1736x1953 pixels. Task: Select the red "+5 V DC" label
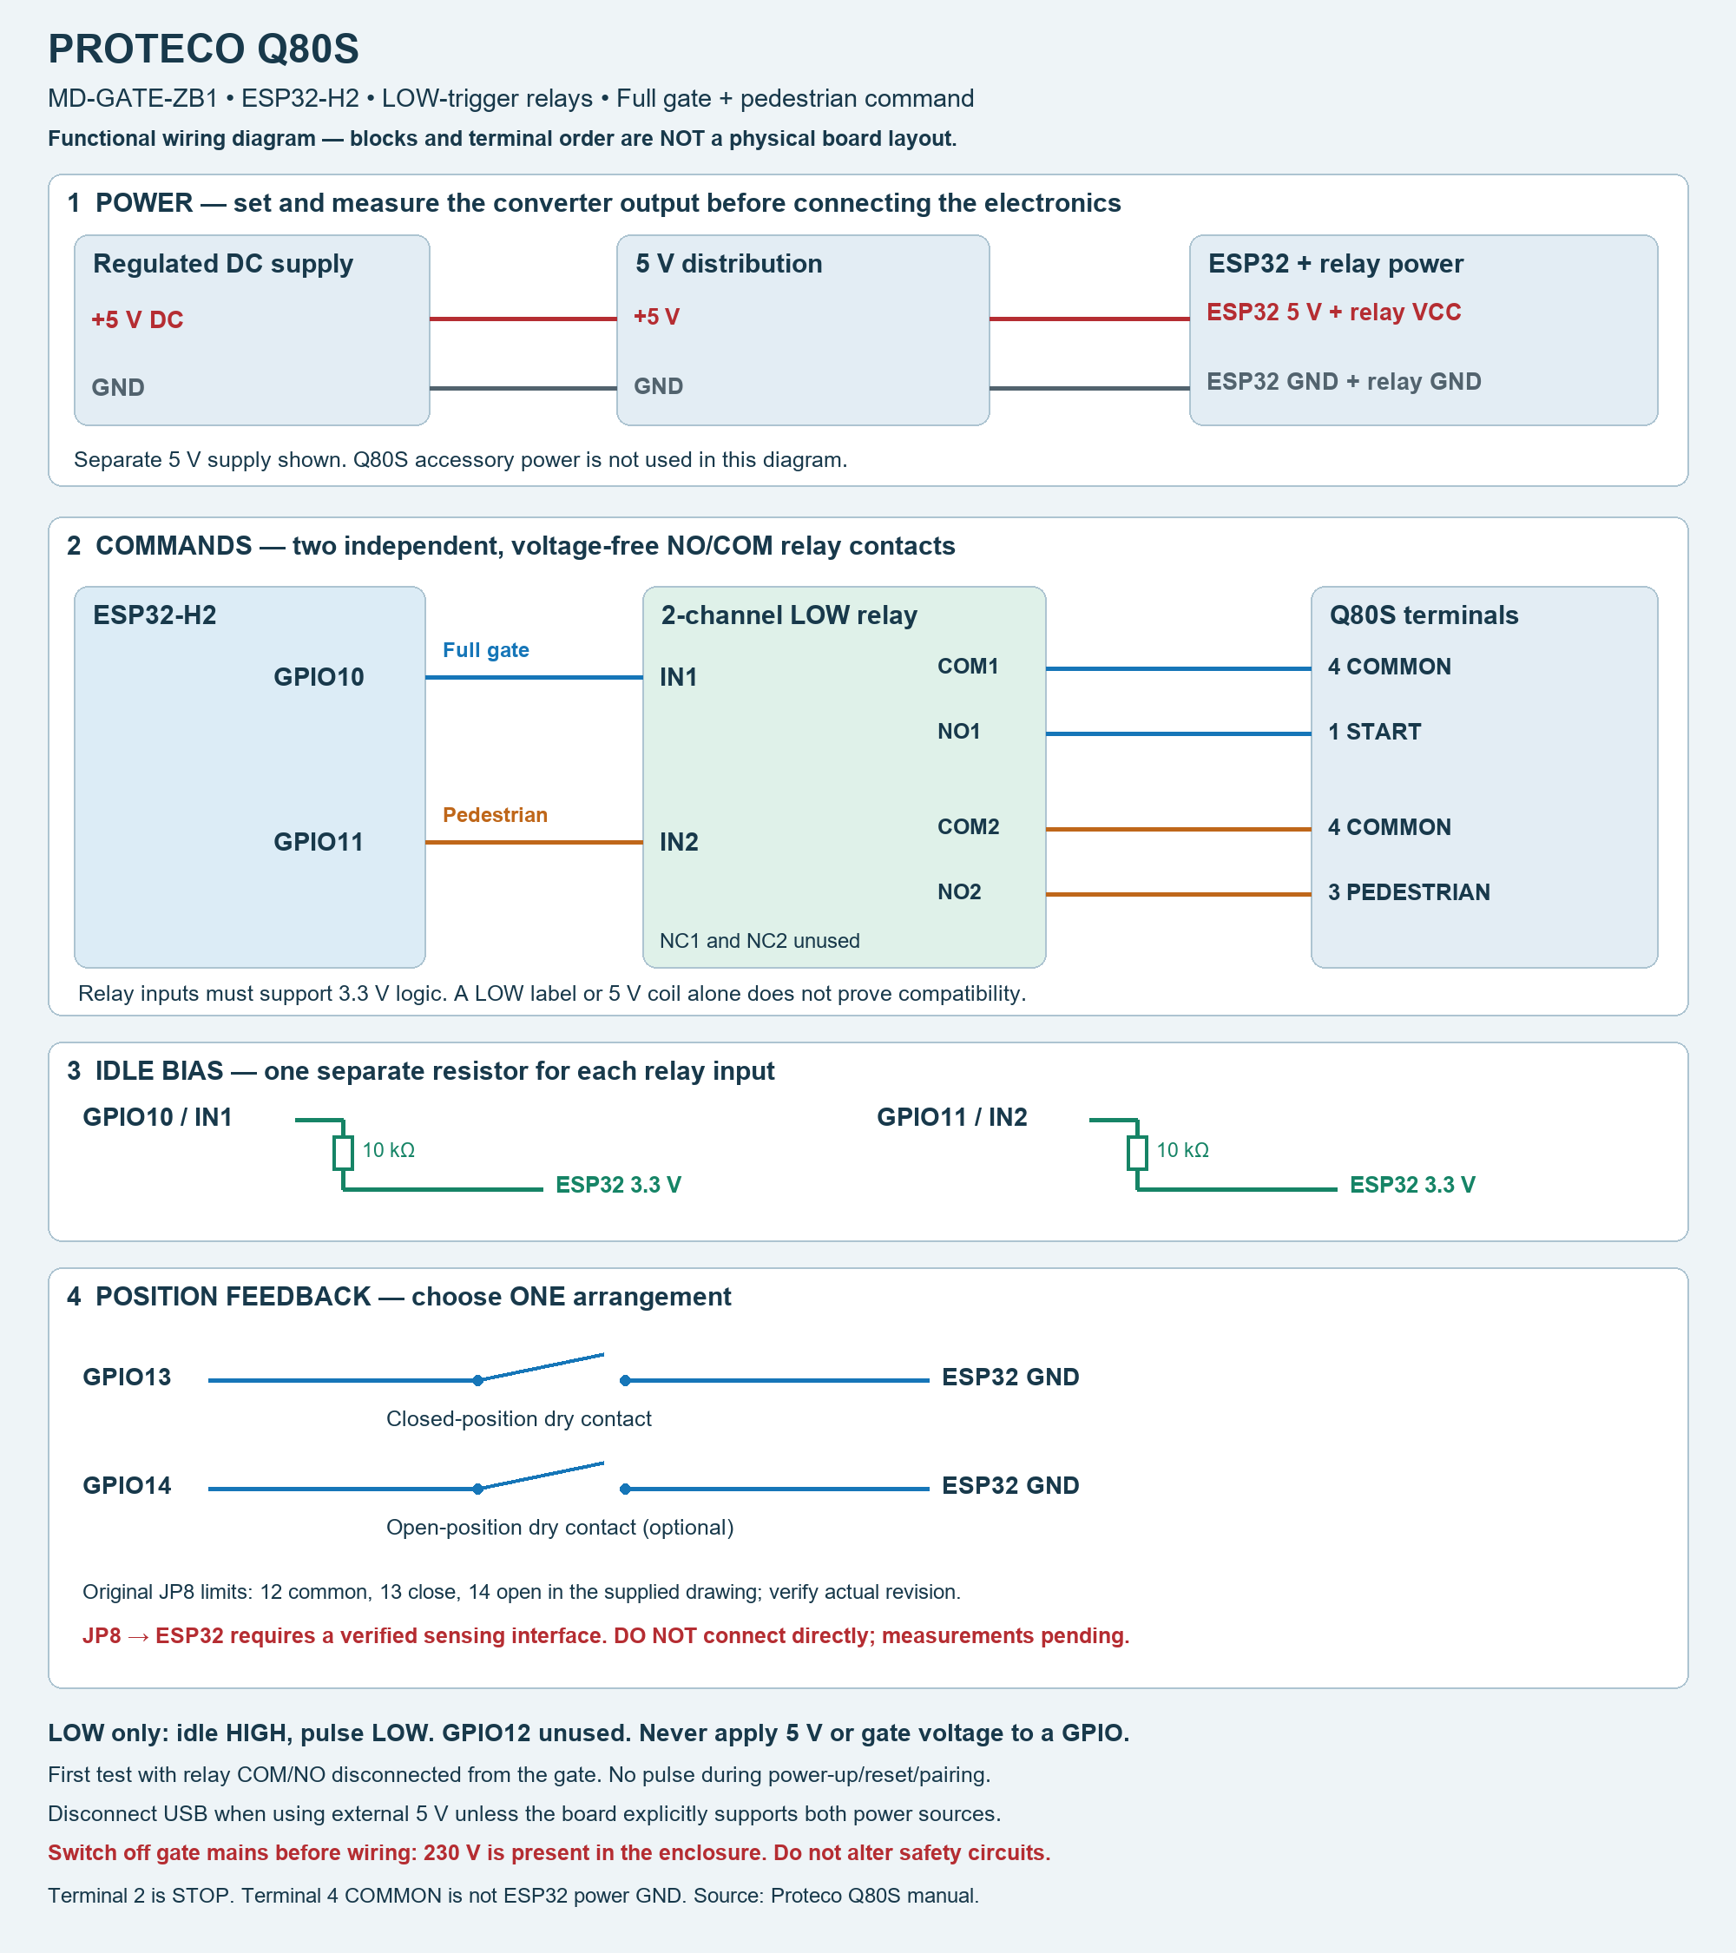click(138, 320)
